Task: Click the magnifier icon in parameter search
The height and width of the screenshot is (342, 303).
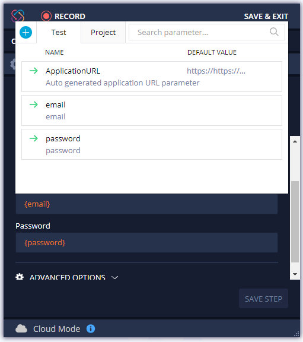Action: click(x=274, y=32)
